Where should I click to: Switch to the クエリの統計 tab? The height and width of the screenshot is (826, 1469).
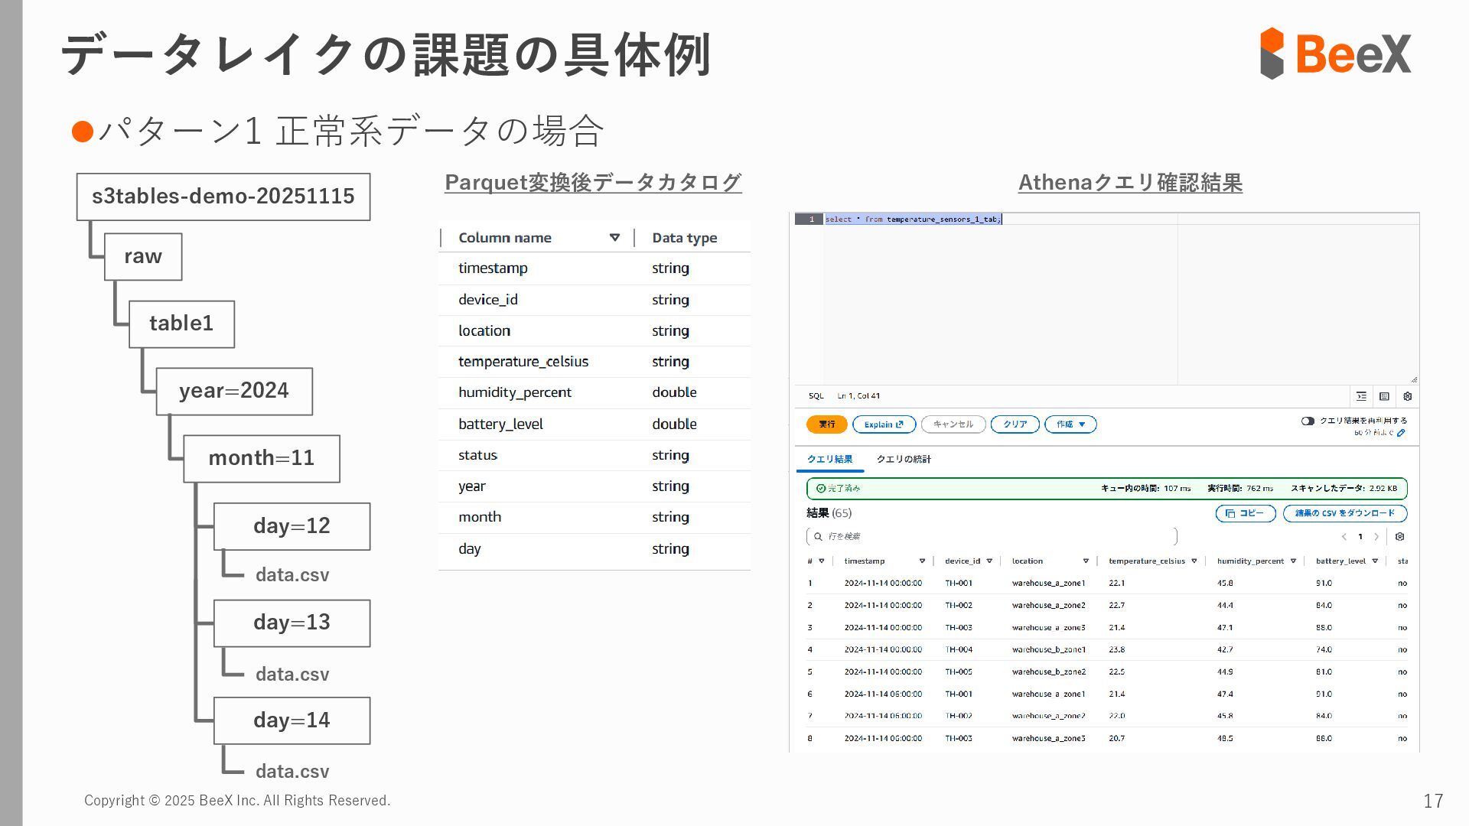tap(903, 459)
